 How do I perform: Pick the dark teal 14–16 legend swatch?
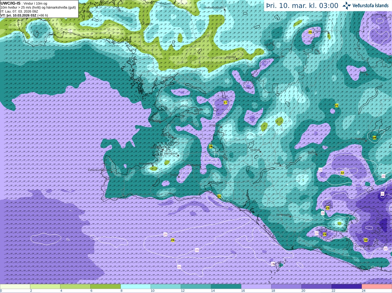point(226,287)
